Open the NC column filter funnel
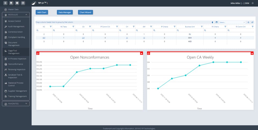 (51, 27)
